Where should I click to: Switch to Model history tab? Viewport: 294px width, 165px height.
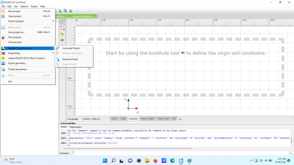[76, 127]
